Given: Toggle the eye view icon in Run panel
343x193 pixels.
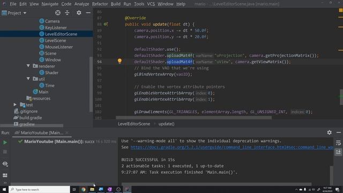Looking at the screenshot, I should point(5,164).
